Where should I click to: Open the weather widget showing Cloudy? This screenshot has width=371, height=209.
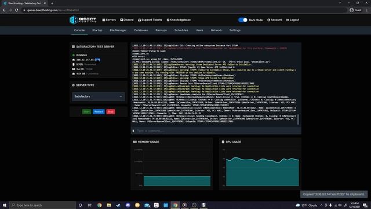tap(307, 205)
